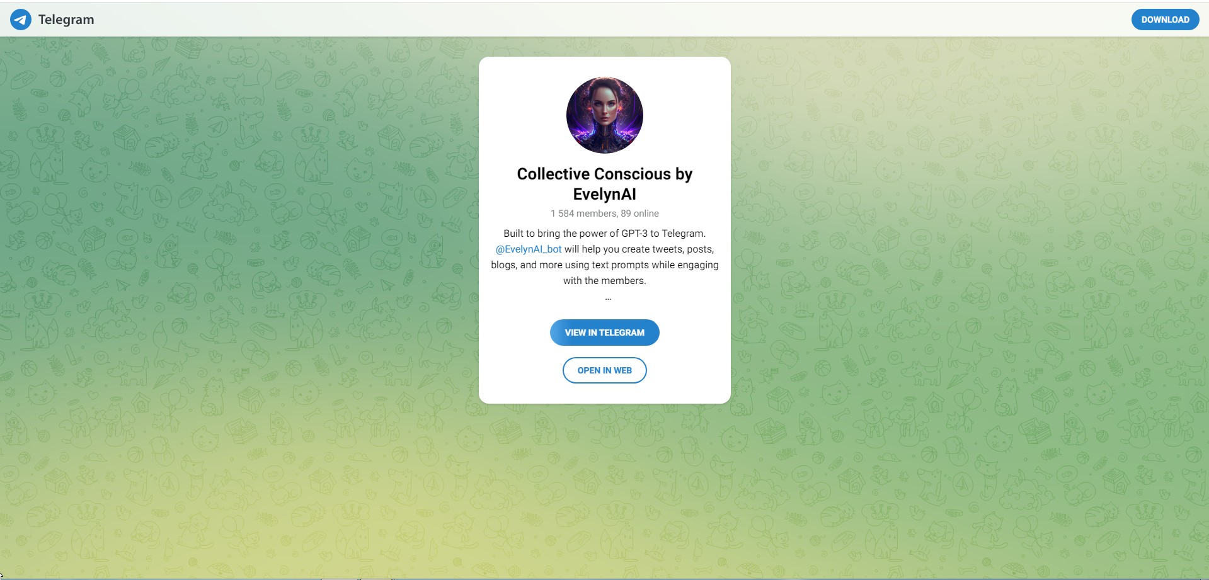Click the "with the members." description line
The image size is (1209, 580).
(605, 280)
